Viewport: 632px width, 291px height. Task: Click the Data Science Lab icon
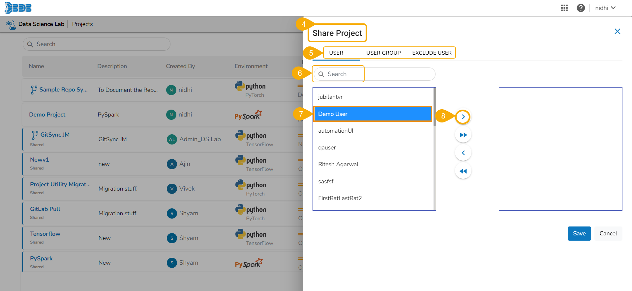click(11, 24)
